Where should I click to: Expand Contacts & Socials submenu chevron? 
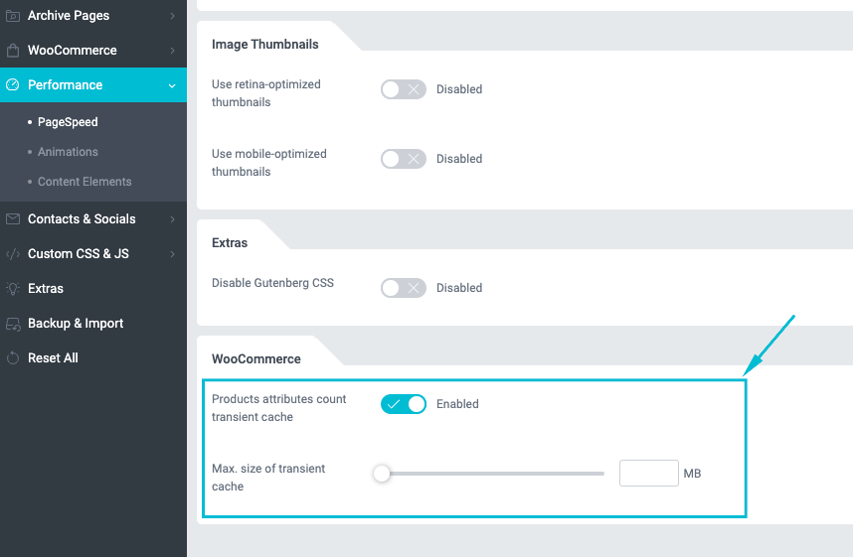pyautogui.click(x=172, y=219)
